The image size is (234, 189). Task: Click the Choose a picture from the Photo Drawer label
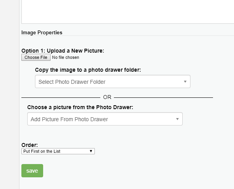[80, 107]
